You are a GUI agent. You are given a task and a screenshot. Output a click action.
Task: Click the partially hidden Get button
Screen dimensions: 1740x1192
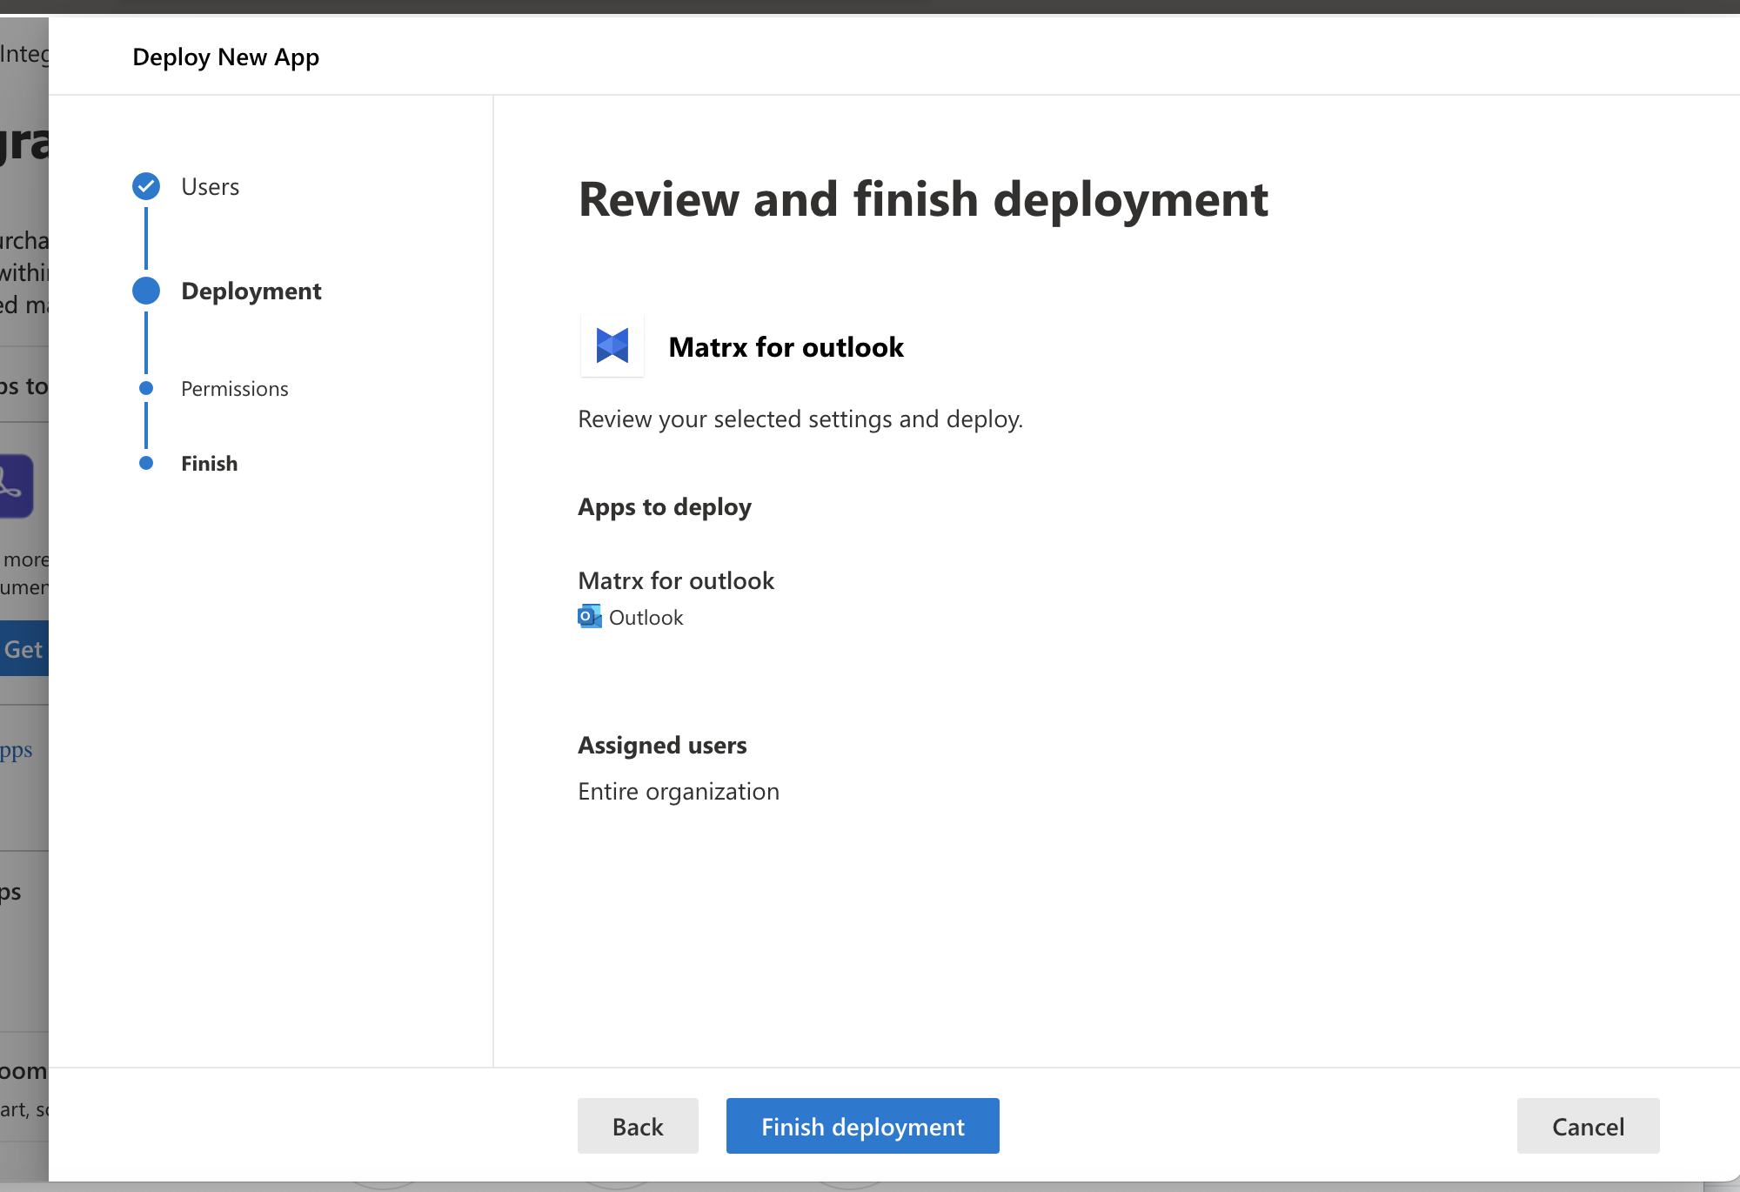[x=23, y=649]
